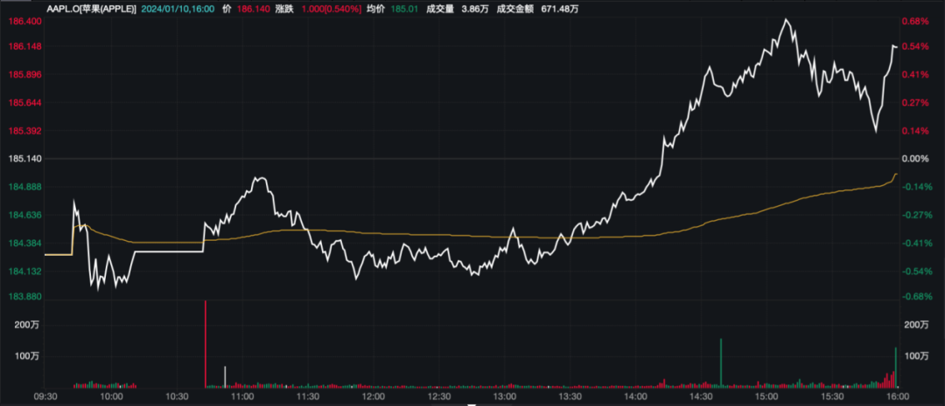Image resolution: width=945 pixels, height=406 pixels.
Task: Click the 14:00 time axis label
Action: 636,397
